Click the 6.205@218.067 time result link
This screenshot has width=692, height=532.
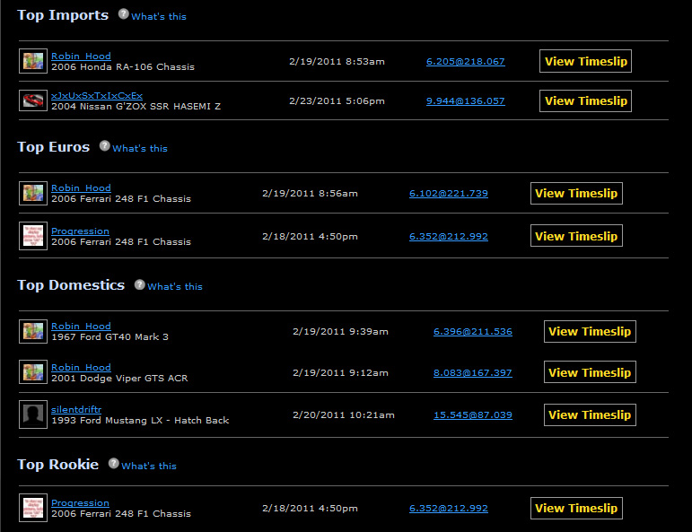[x=465, y=62]
